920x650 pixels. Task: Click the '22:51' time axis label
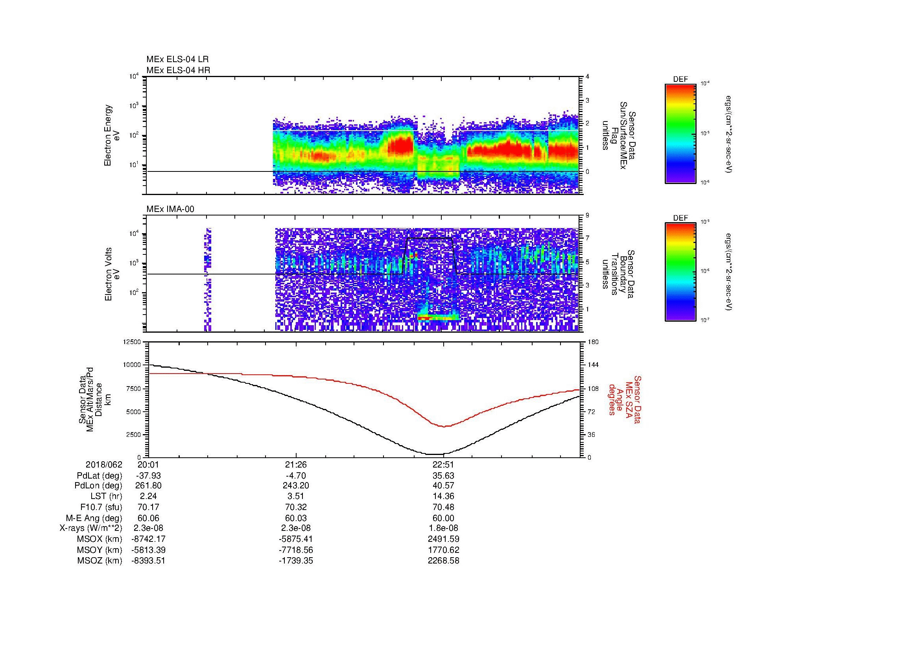(x=443, y=464)
